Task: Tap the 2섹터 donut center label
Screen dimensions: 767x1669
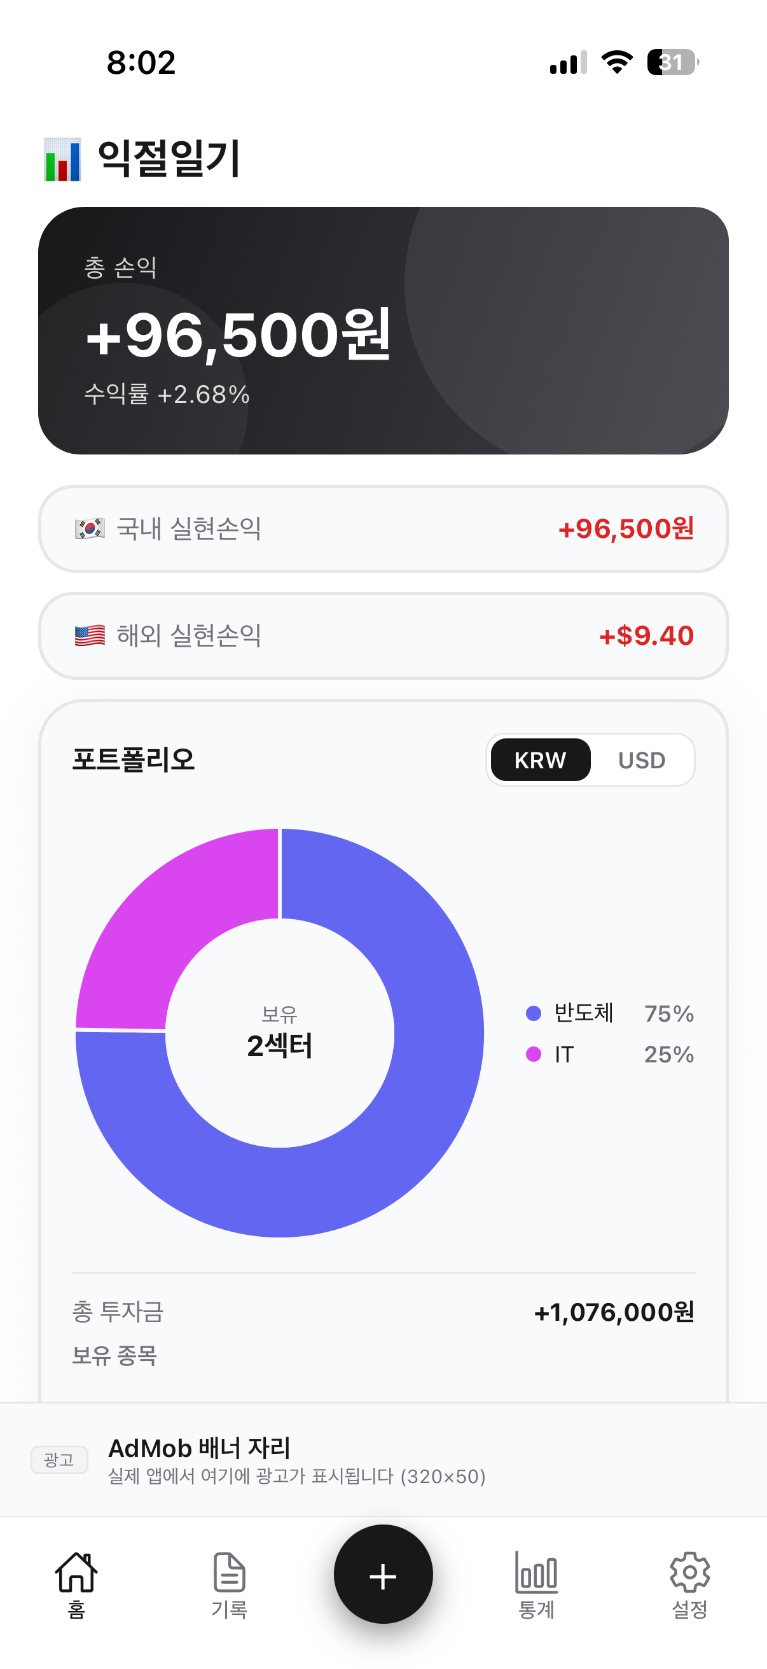Action: (x=280, y=1045)
